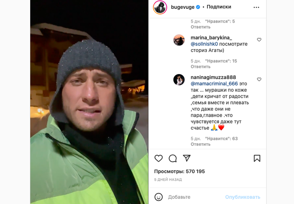Open marina_barykina_ avatar
This screenshot has height=204, width=294.
[x=179, y=40]
